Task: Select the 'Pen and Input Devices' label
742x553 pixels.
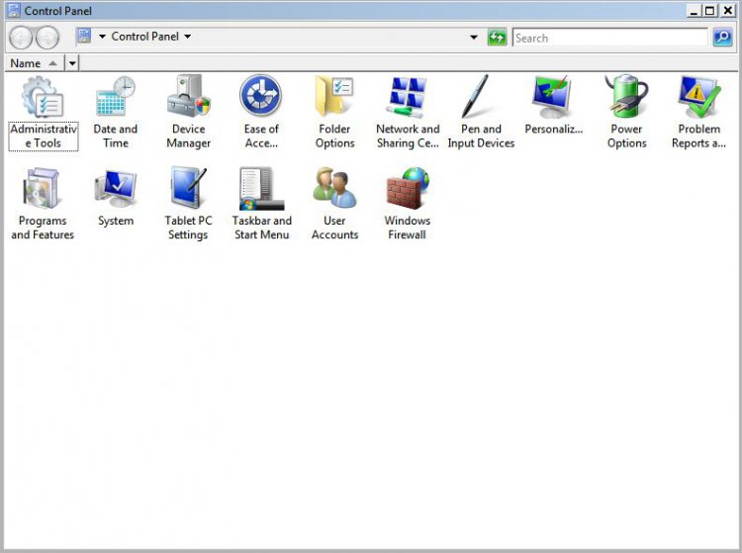Action: 481,137
